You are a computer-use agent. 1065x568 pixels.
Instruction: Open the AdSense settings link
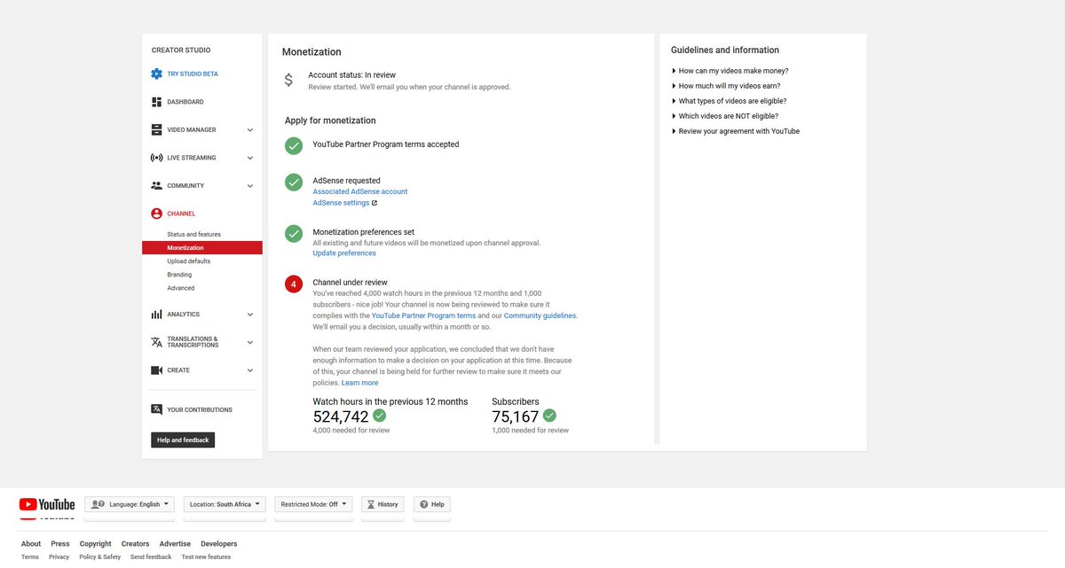(341, 203)
